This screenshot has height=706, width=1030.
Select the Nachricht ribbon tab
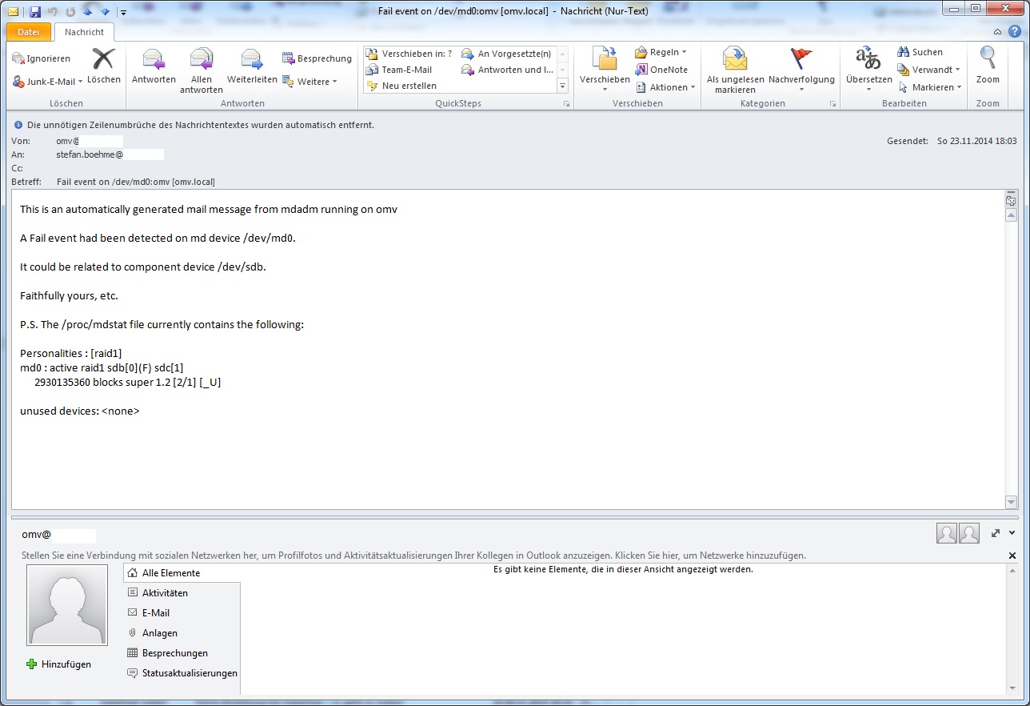point(84,32)
